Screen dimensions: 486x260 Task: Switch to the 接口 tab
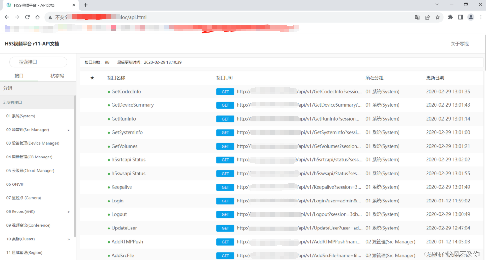pyautogui.click(x=19, y=76)
